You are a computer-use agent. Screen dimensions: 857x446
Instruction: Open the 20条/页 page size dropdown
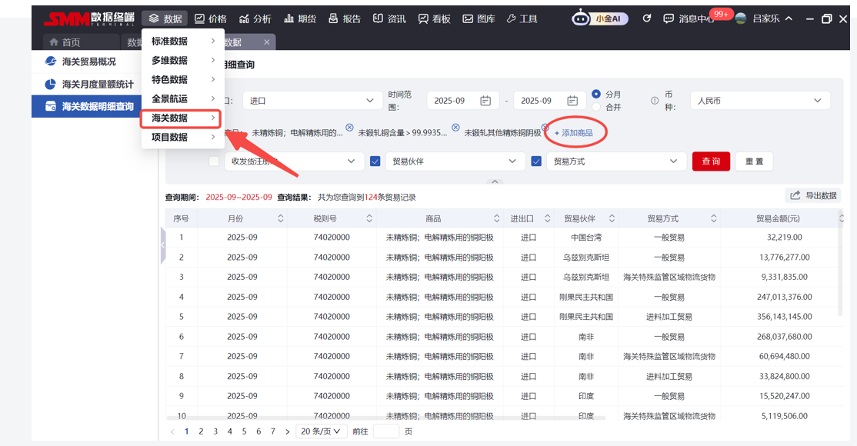(x=321, y=431)
